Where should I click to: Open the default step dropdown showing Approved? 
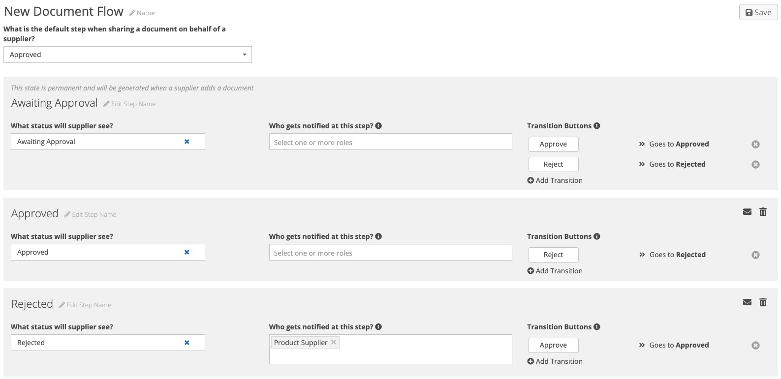click(127, 55)
